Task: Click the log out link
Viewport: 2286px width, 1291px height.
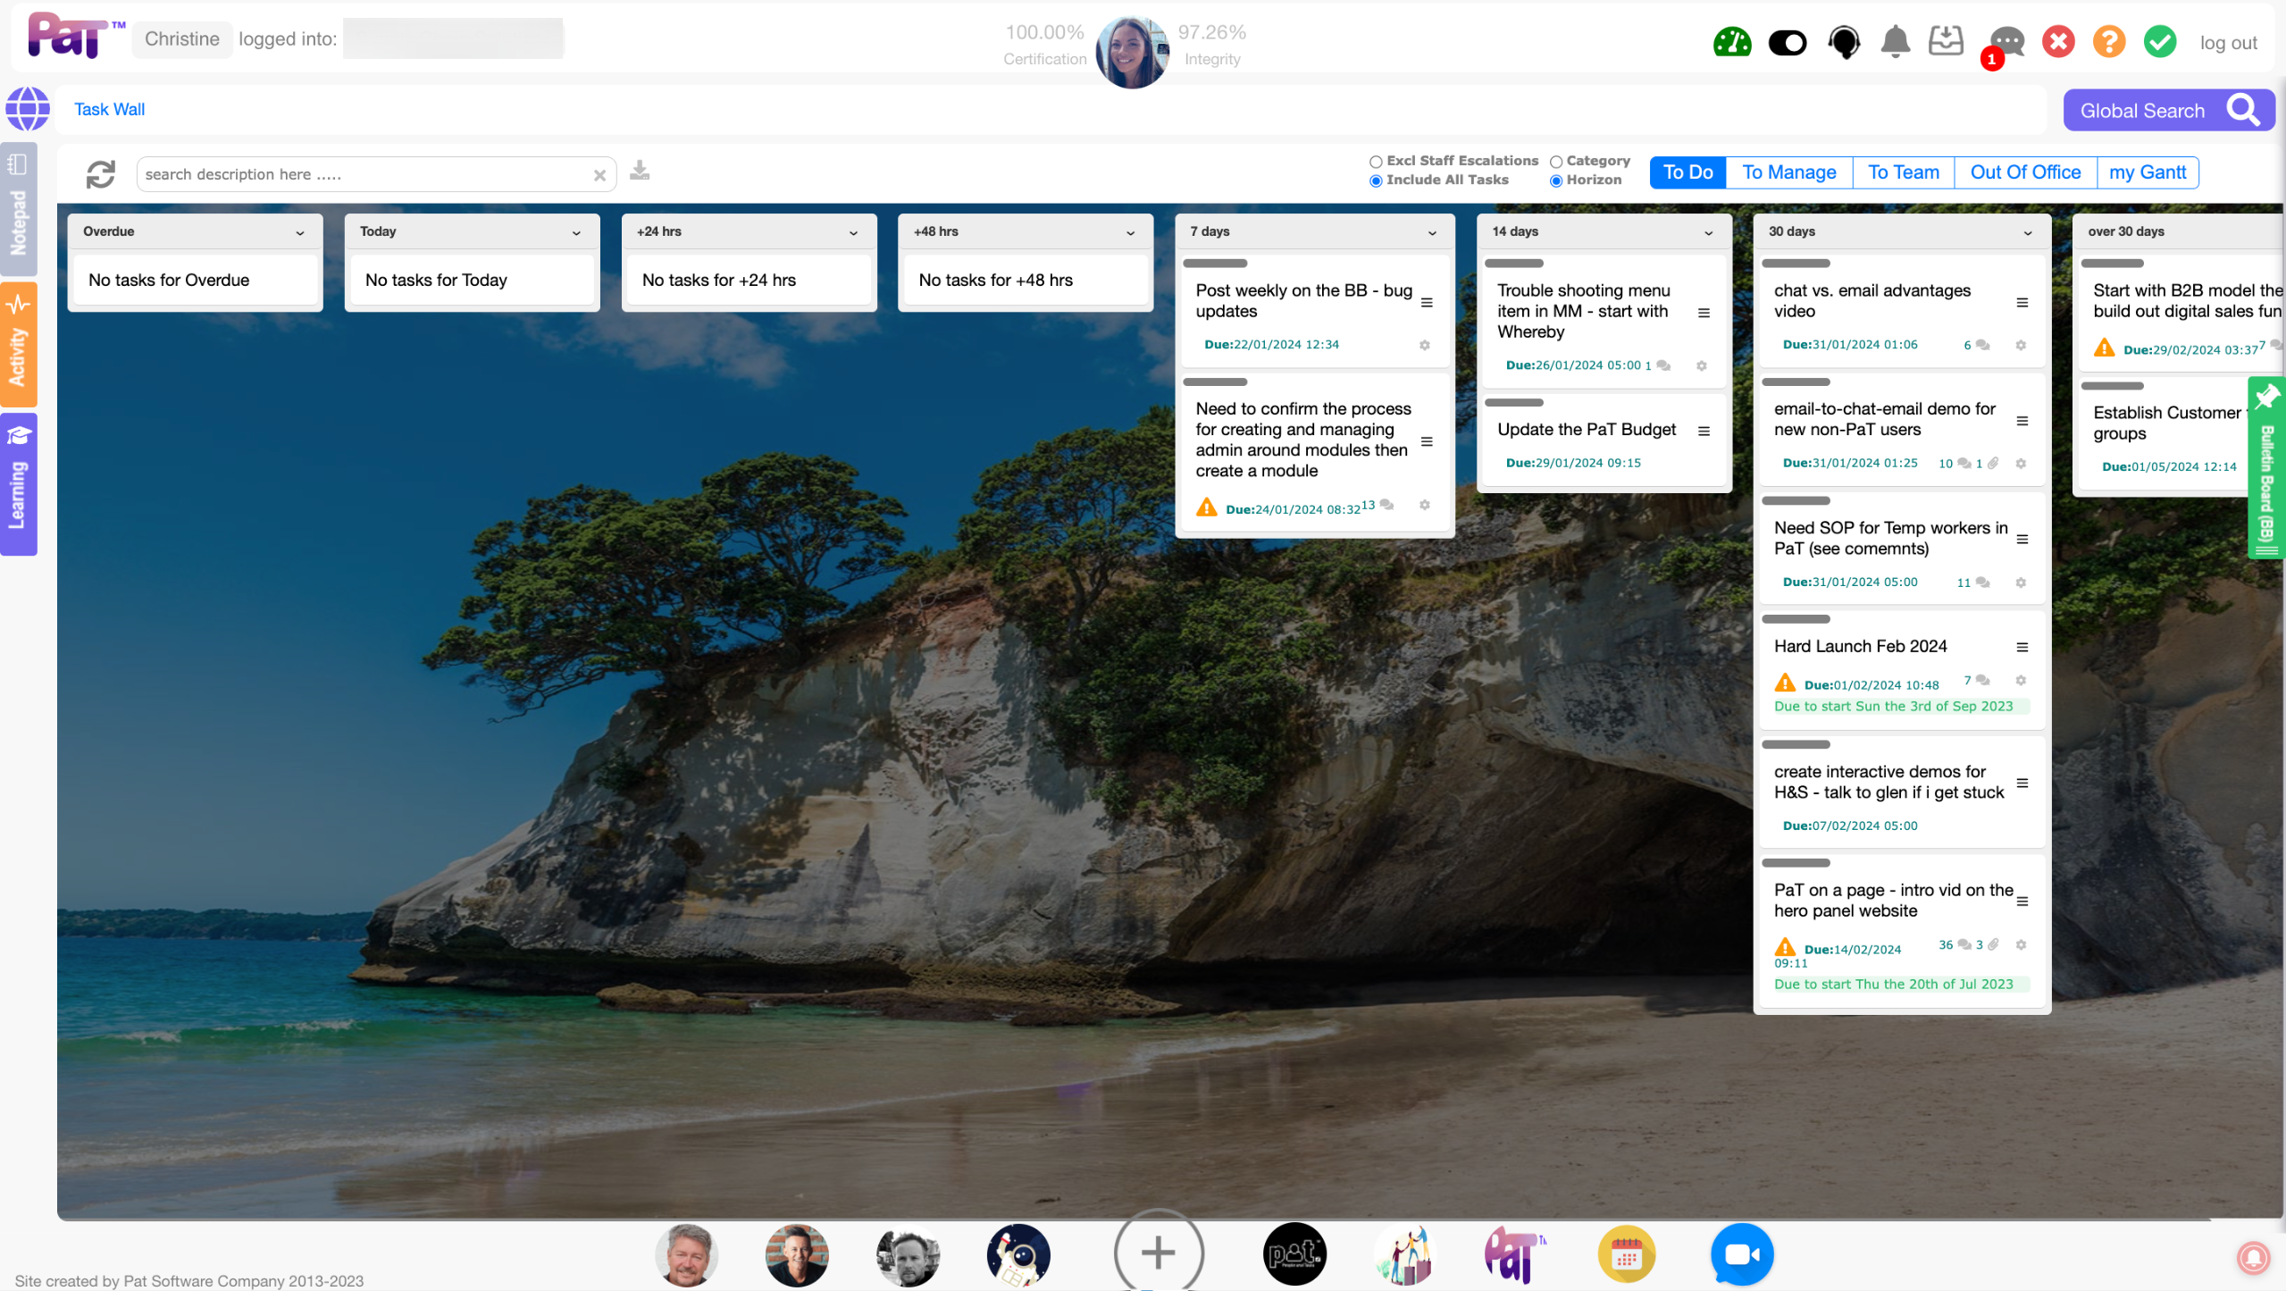Action: click(2228, 43)
